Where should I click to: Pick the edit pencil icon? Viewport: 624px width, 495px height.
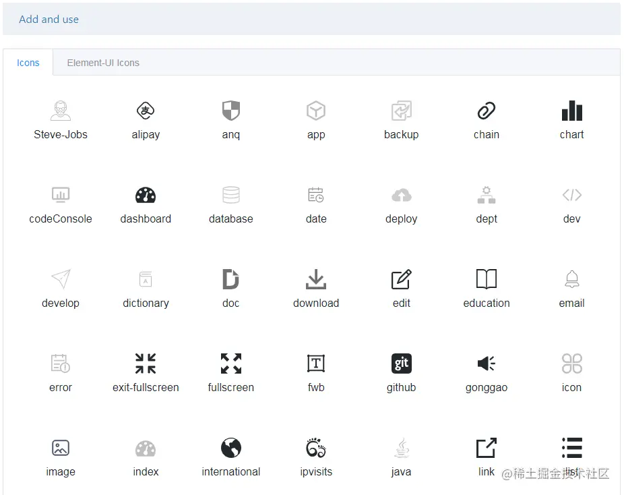(x=401, y=279)
